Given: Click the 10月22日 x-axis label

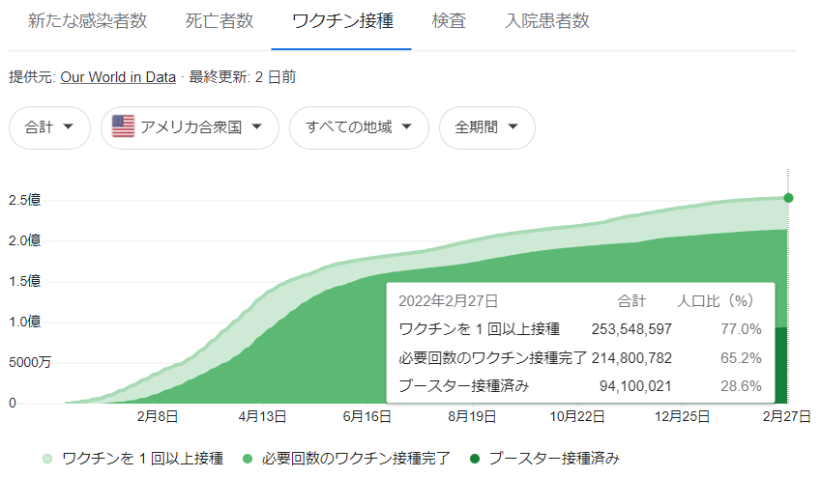Looking at the screenshot, I should point(577,417).
